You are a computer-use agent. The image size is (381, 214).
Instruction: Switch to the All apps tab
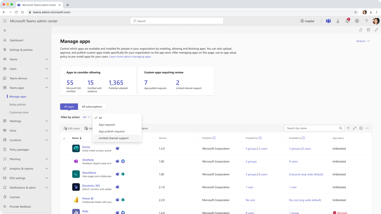69,107
